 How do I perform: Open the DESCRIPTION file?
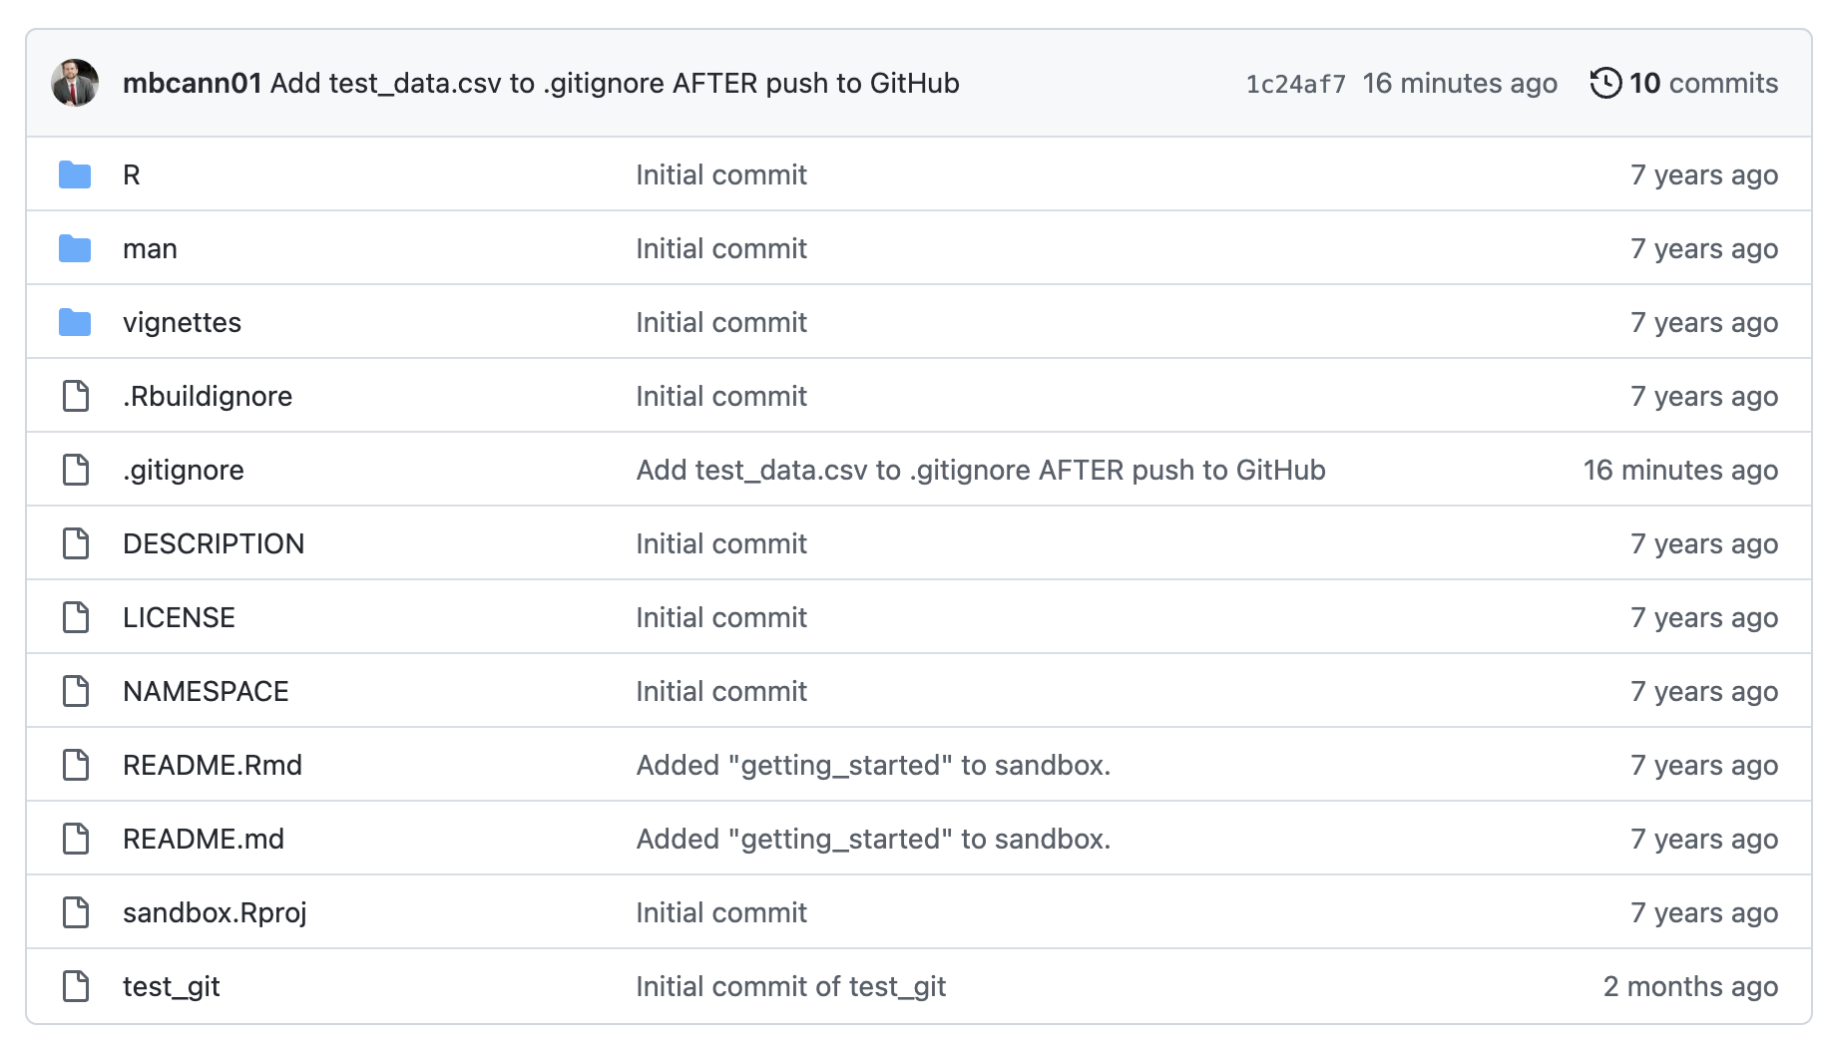[x=214, y=543]
